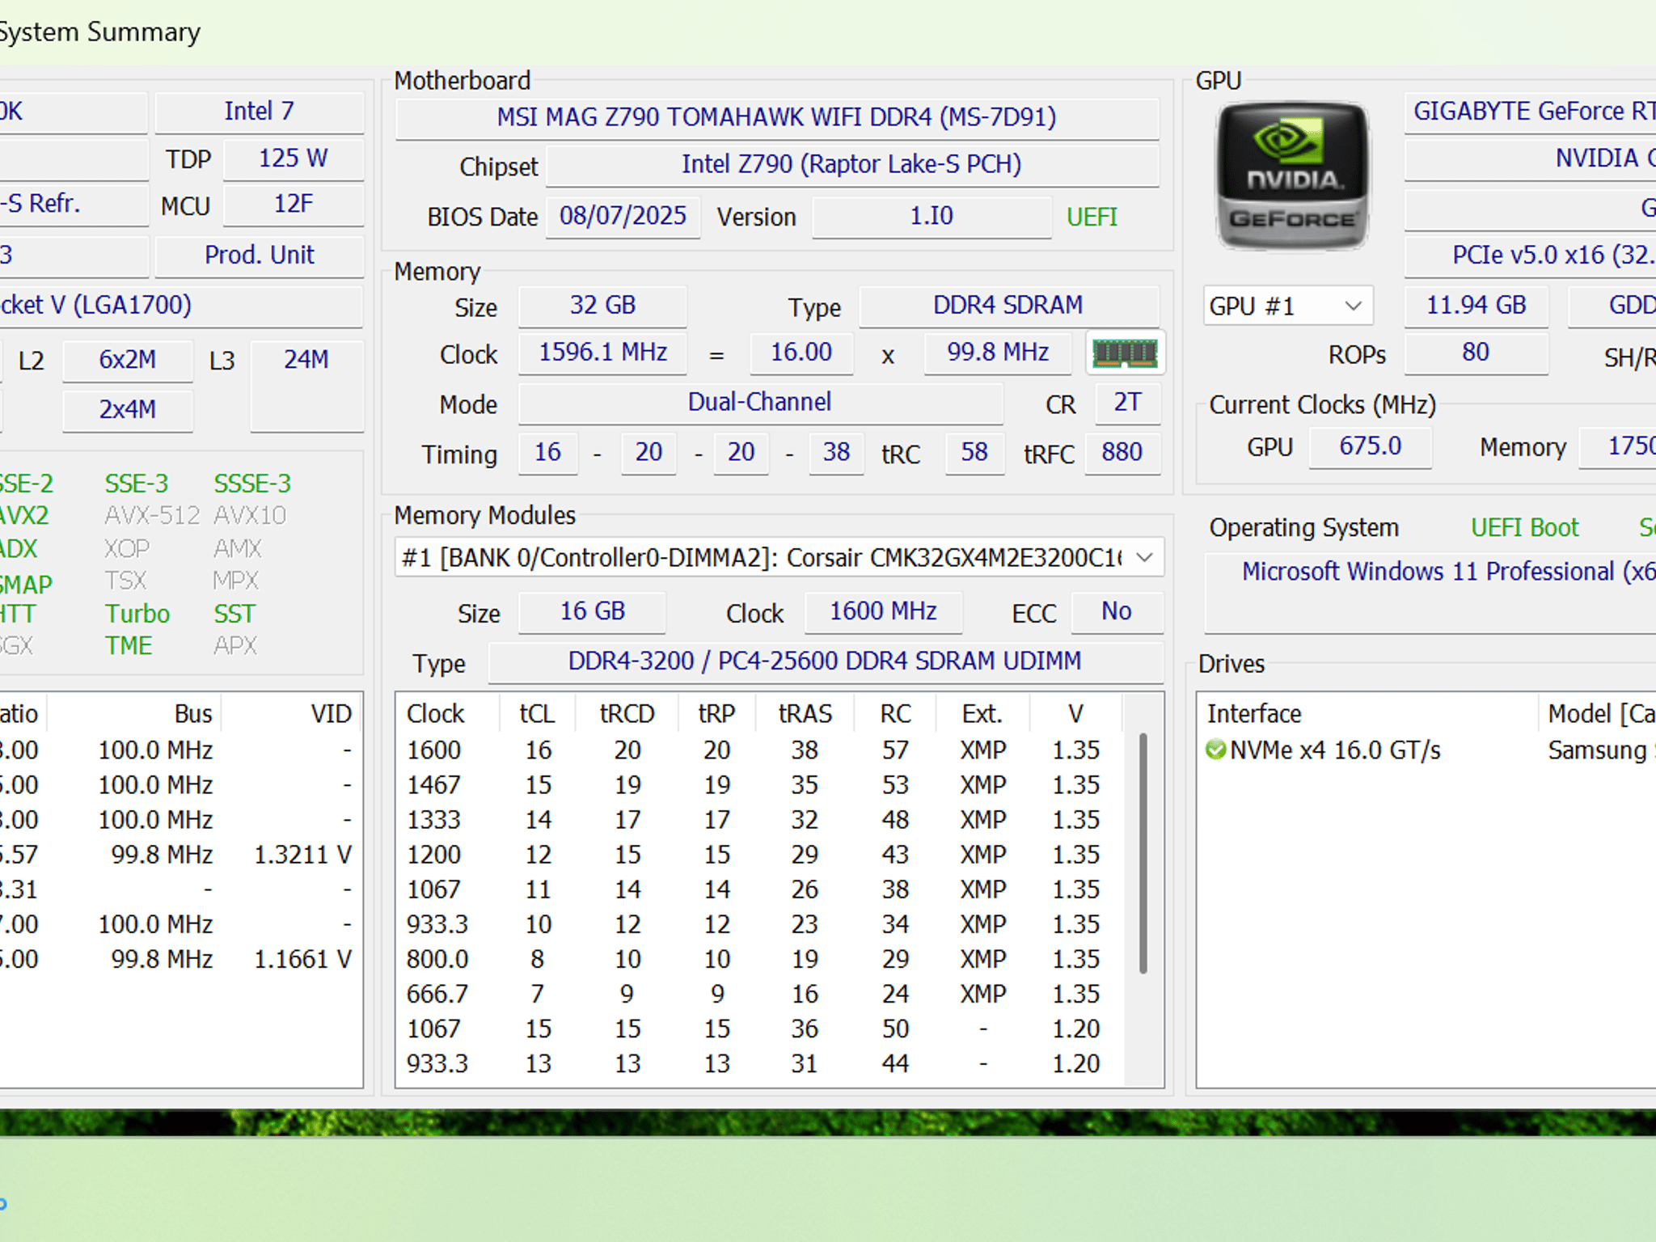Click the tRCD column header
This screenshot has width=1656, height=1242.
click(627, 714)
